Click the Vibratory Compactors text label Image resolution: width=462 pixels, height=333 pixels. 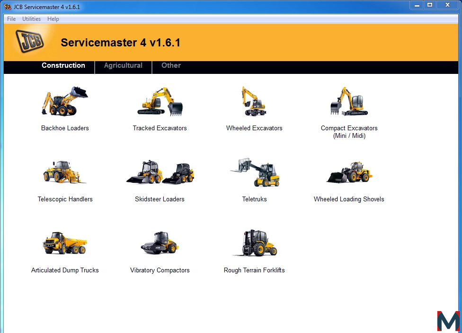tap(160, 270)
